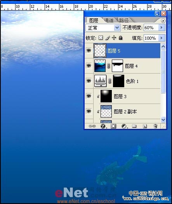Click the link layers chain icon
This screenshot has width=172, height=204.
(x=92, y=126)
